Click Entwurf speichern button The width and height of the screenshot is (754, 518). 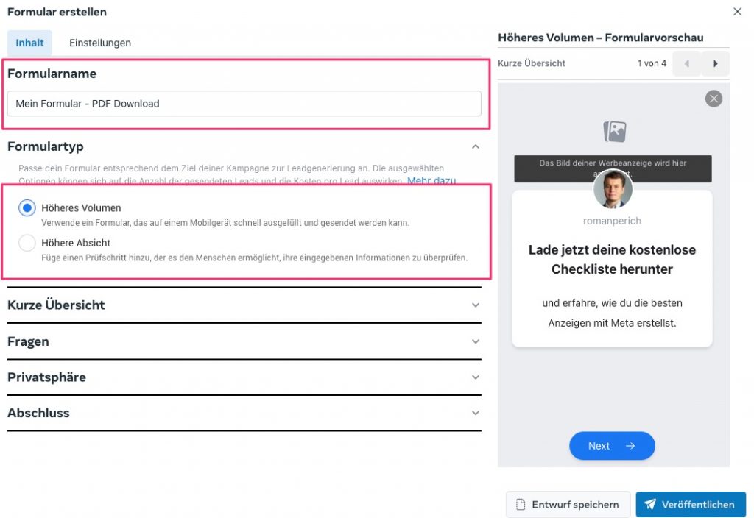pyautogui.click(x=568, y=505)
